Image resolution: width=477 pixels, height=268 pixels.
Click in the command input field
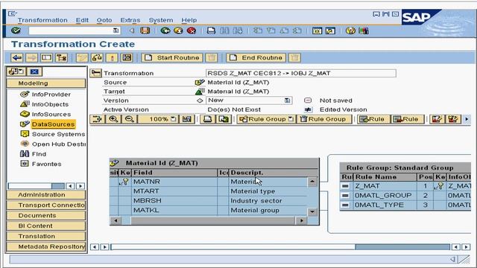coord(71,31)
